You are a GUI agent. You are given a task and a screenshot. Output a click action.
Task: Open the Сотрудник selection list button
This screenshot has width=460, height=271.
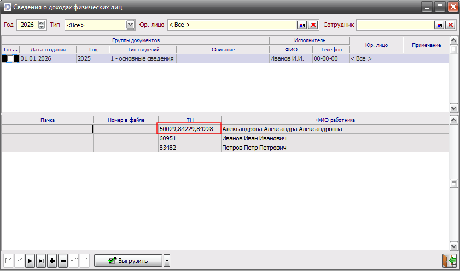[439, 25]
